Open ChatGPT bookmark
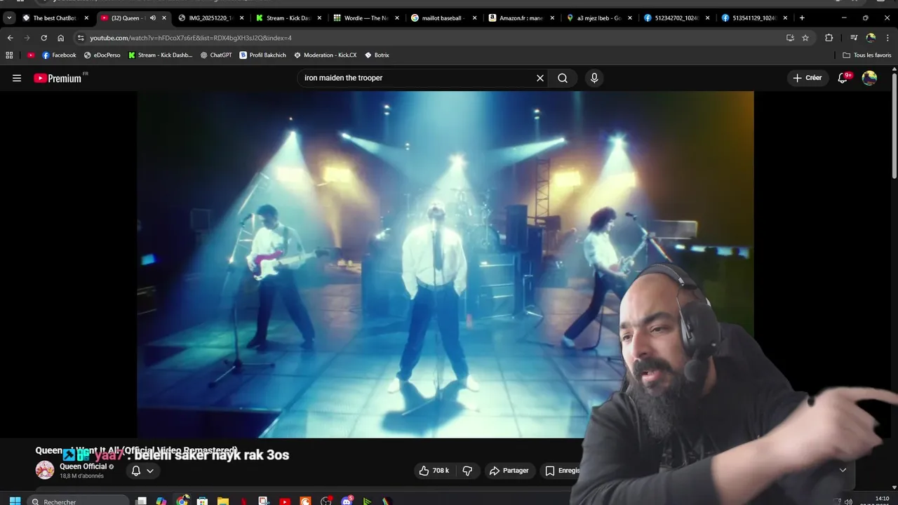 pyautogui.click(x=215, y=55)
